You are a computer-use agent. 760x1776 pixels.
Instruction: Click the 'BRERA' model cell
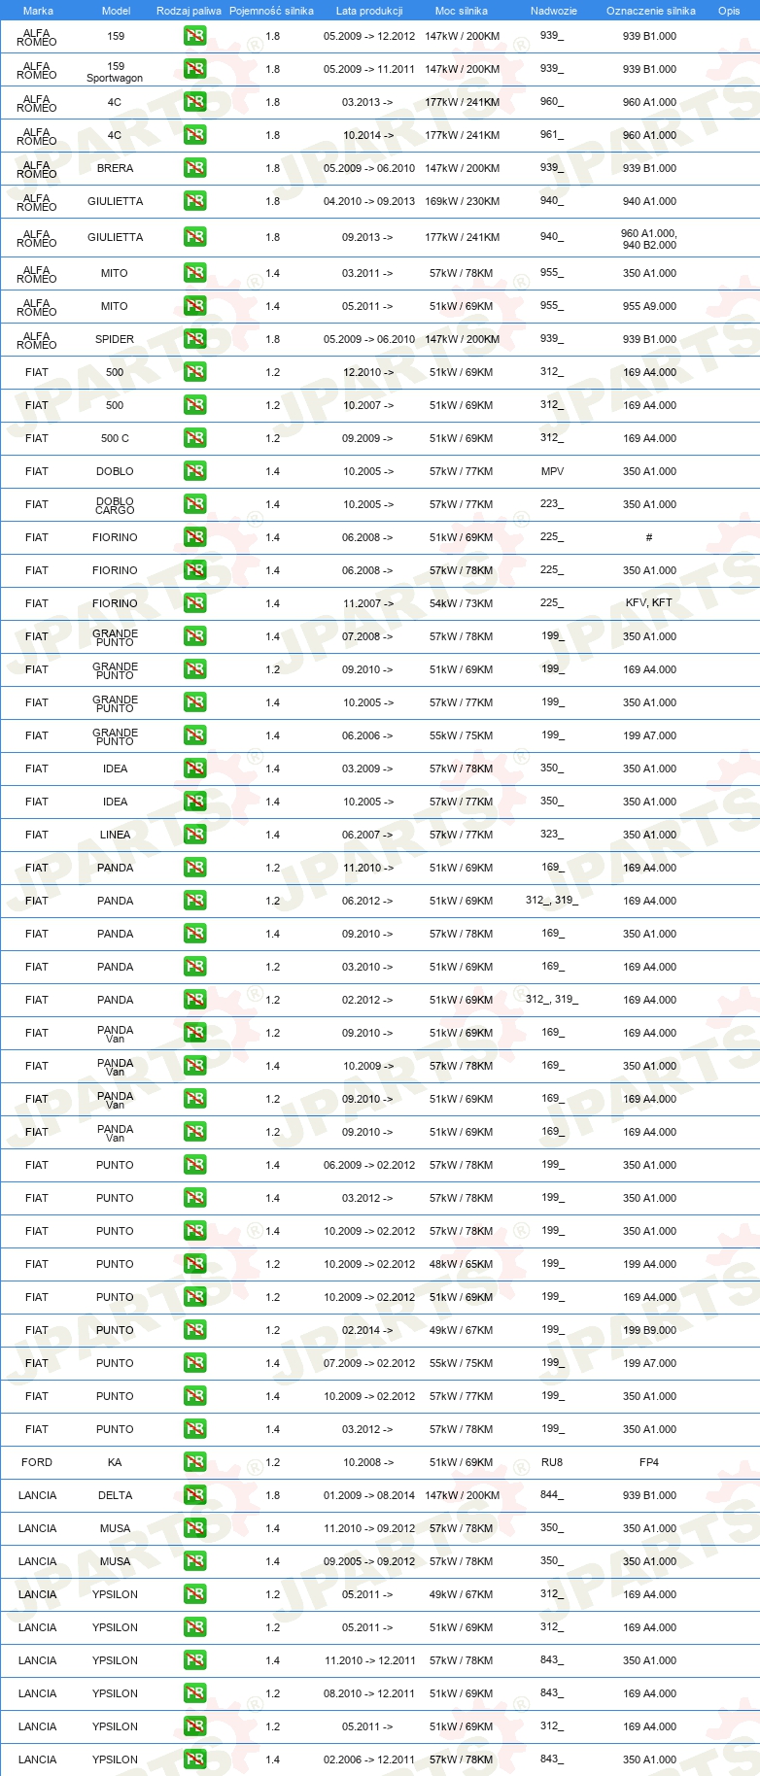[x=115, y=168]
